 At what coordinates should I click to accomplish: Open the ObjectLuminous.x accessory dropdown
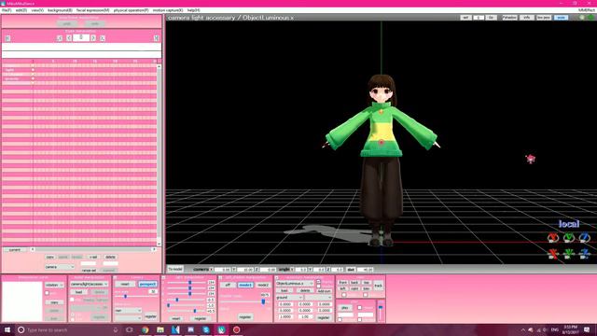coord(295,284)
